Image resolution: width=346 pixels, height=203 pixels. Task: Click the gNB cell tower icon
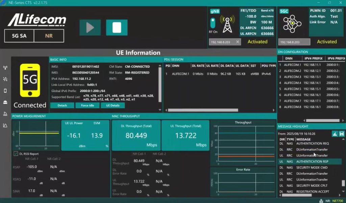[x=227, y=24]
